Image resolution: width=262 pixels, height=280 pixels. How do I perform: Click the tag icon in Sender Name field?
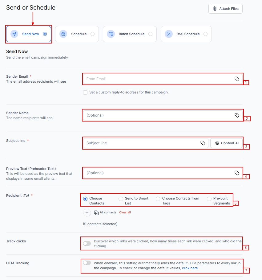click(x=237, y=115)
